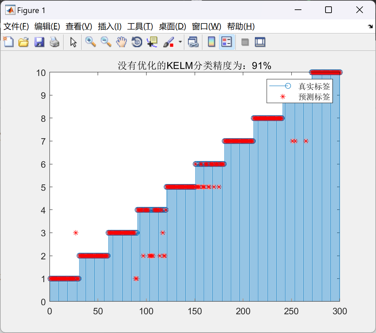376x333 pixels.
Task: Minimize the Figure 1 window
Action: (298, 10)
